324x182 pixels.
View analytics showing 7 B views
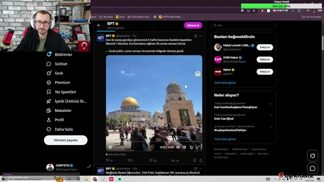click(x=175, y=160)
